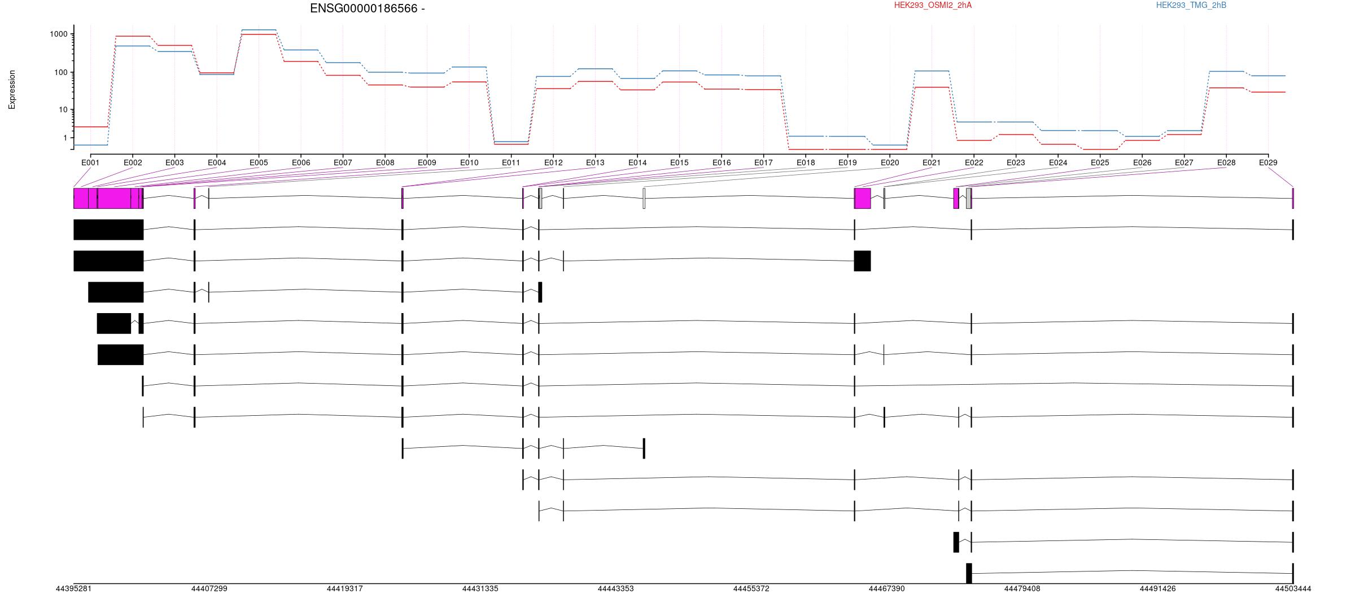Click genomic coordinate 44395281

pos(73,589)
